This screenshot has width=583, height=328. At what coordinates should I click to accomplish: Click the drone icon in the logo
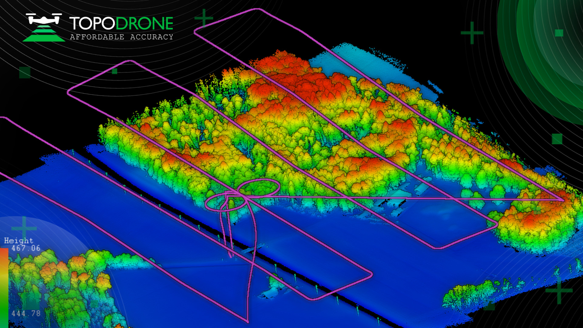44,19
